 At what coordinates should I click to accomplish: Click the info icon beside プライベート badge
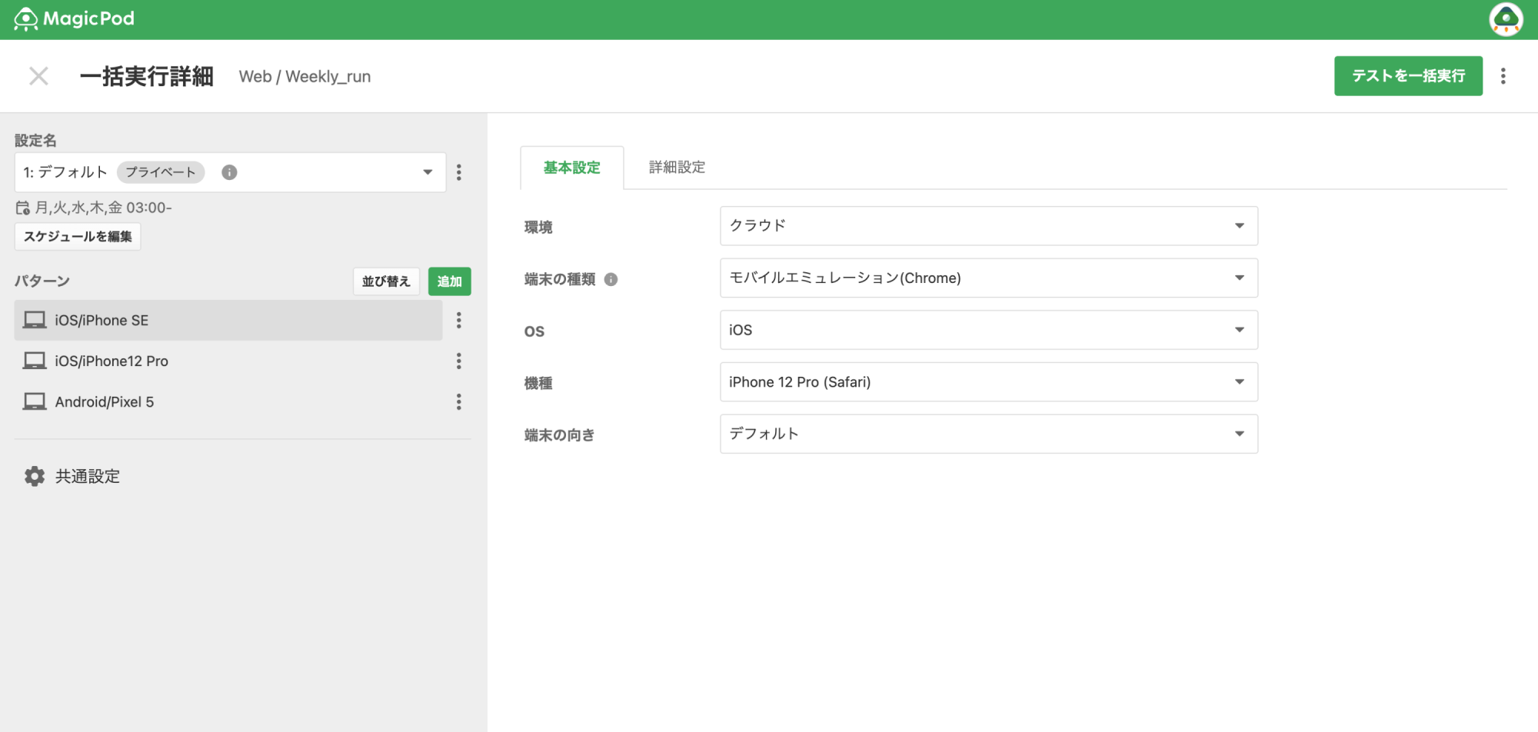[x=229, y=172]
